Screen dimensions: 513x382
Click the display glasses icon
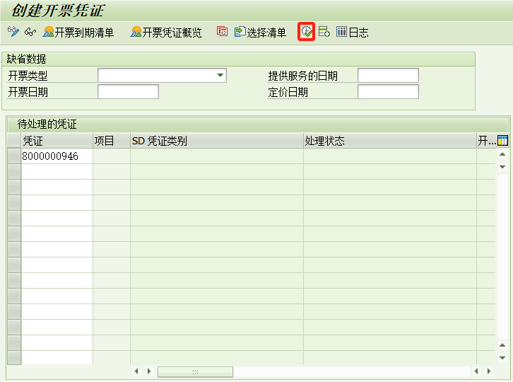pyautogui.click(x=30, y=32)
